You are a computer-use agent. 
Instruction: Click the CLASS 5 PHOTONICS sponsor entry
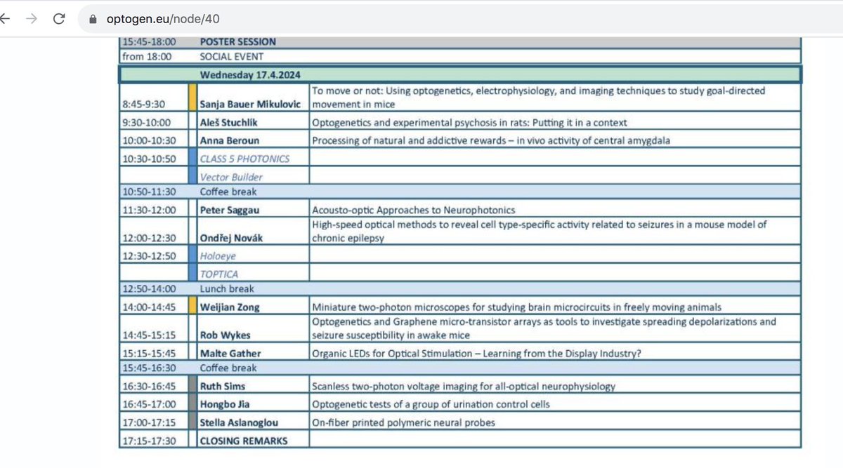tap(244, 159)
